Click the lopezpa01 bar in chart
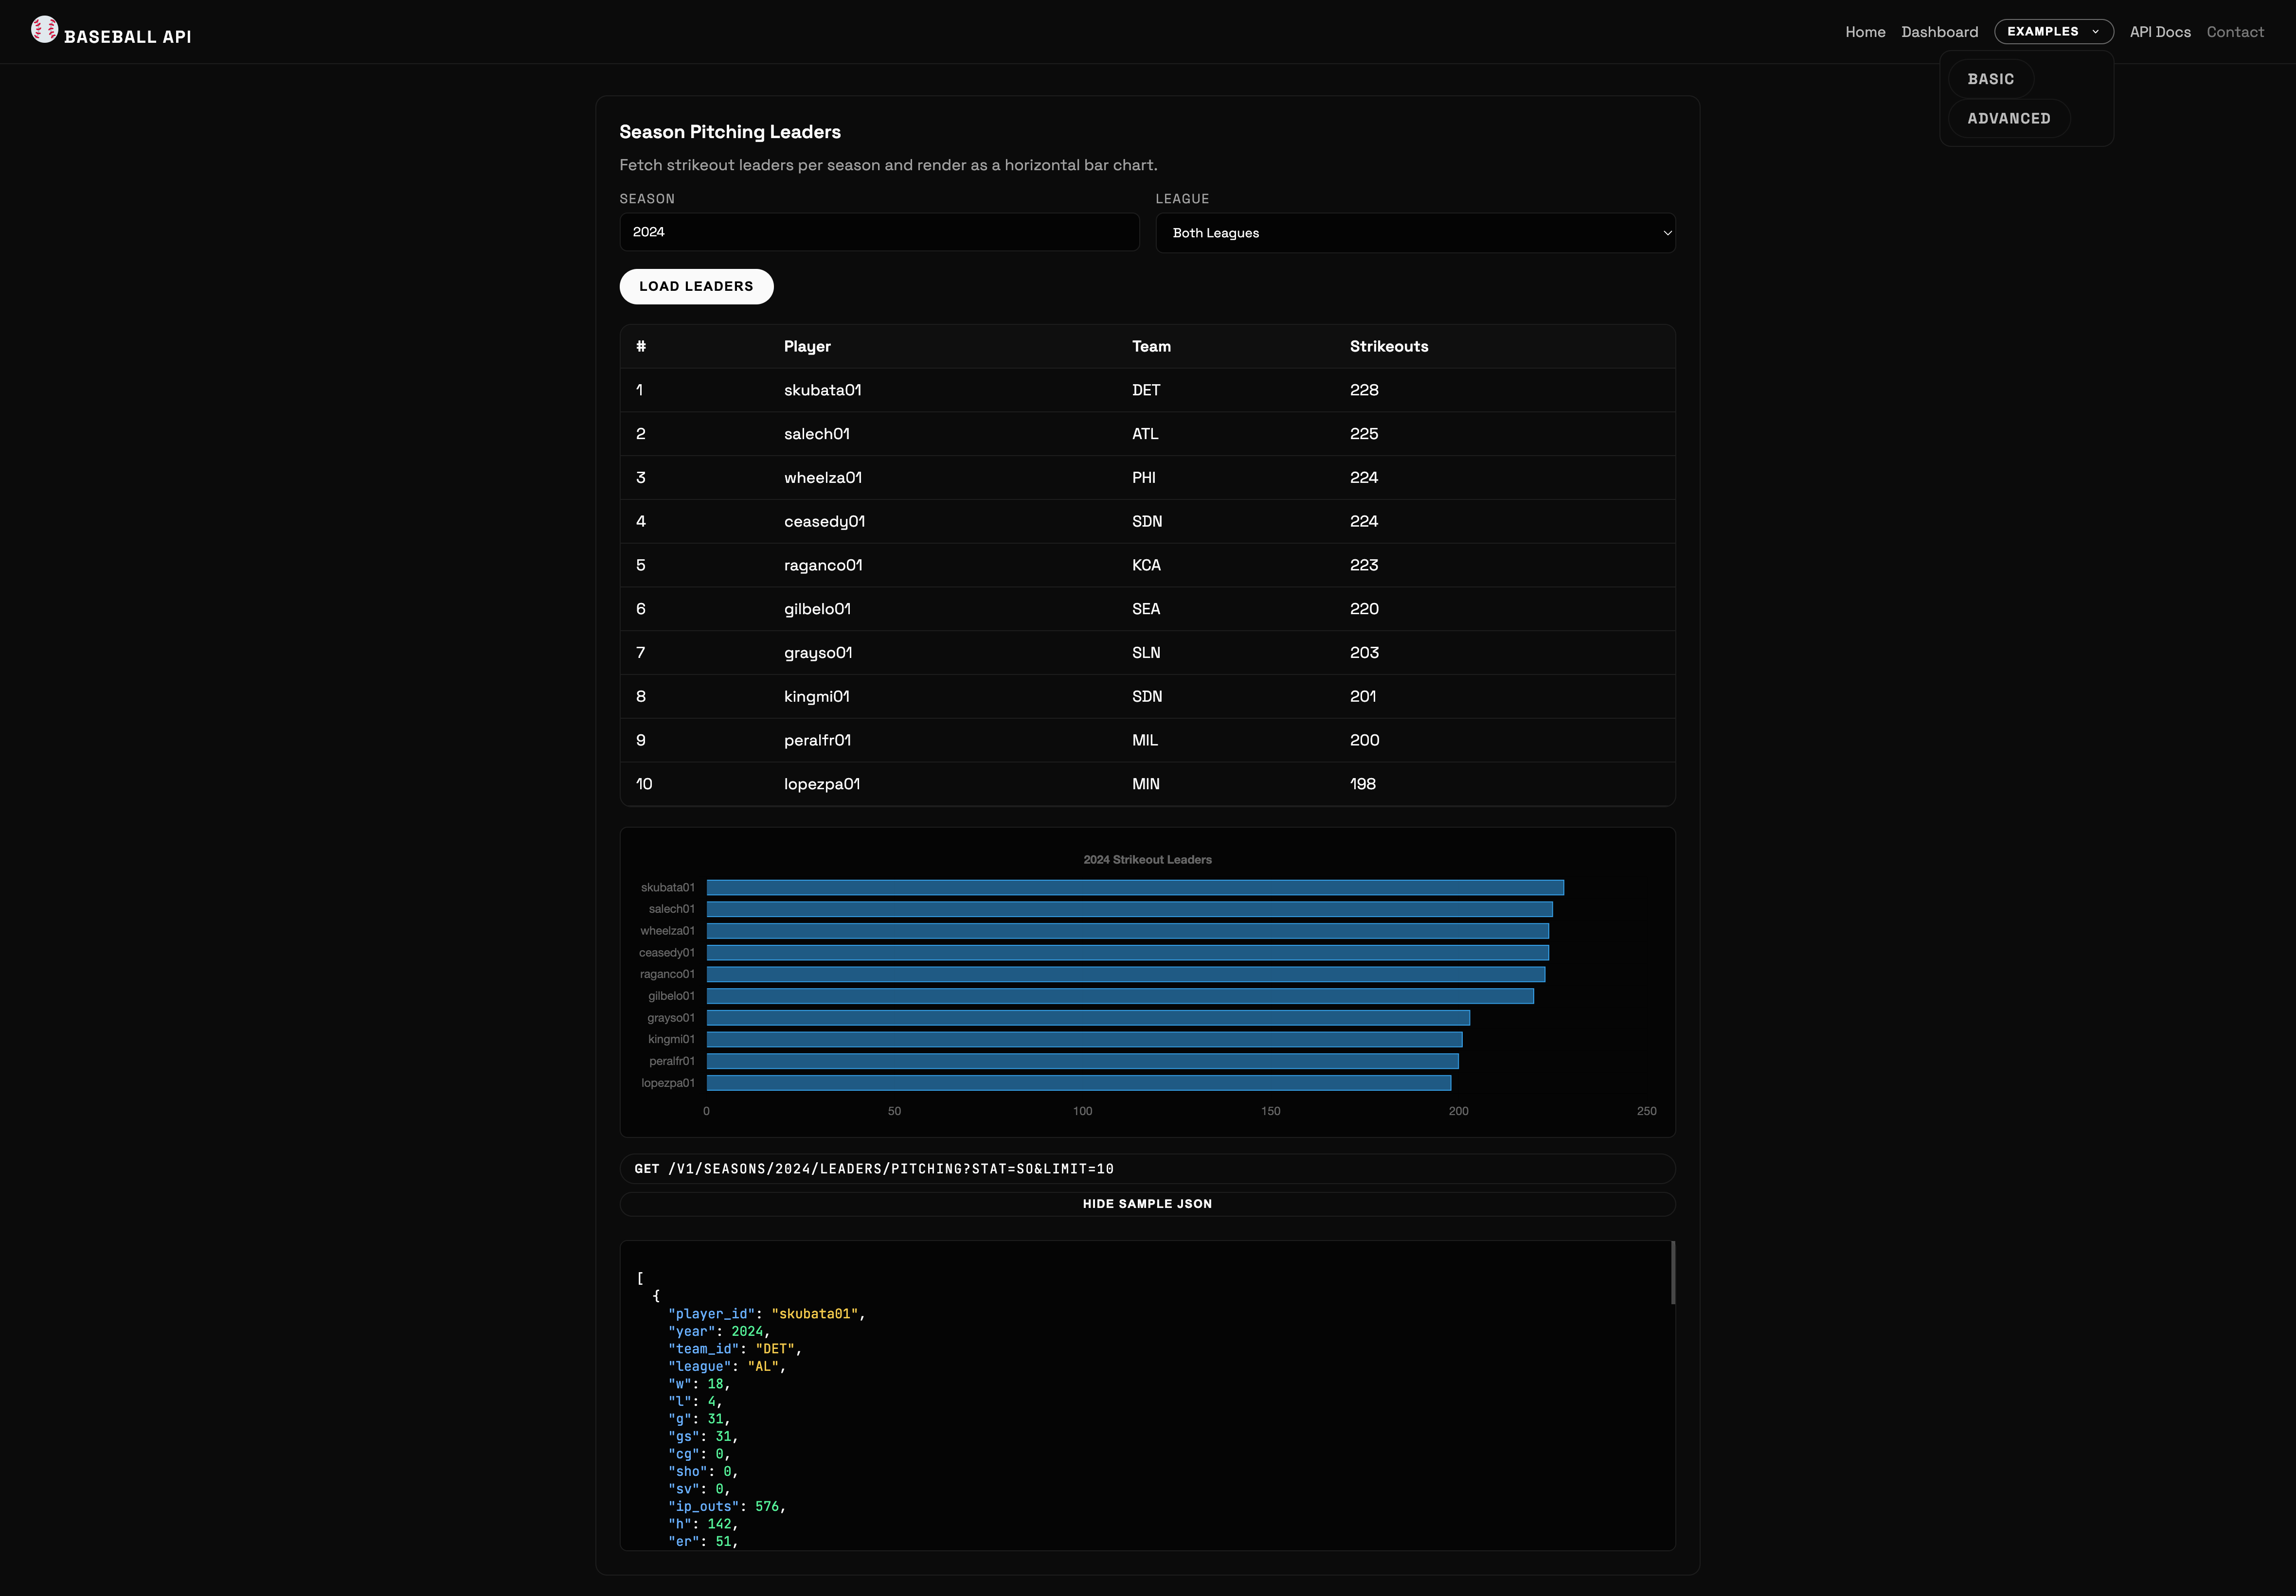This screenshot has width=2296, height=1596. [1078, 1083]
